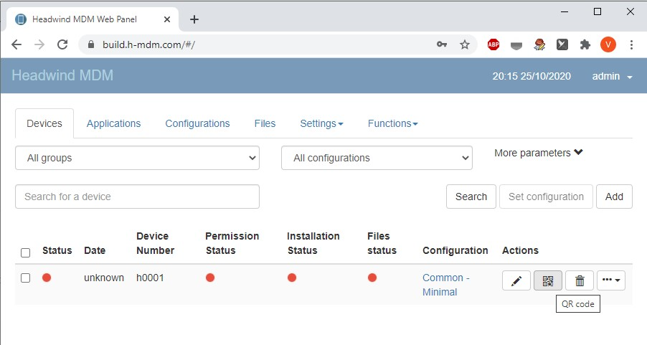647x345 pixels.
Task: Bookmark page with the star icon
Action: [465, 44]
